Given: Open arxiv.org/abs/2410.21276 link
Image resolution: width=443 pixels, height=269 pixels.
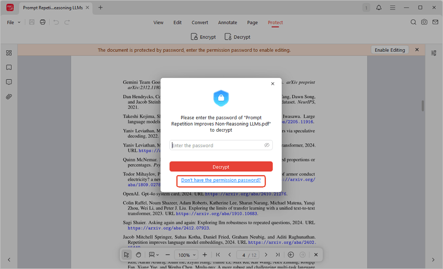Looking at the screenshot, I should [245, 194].
